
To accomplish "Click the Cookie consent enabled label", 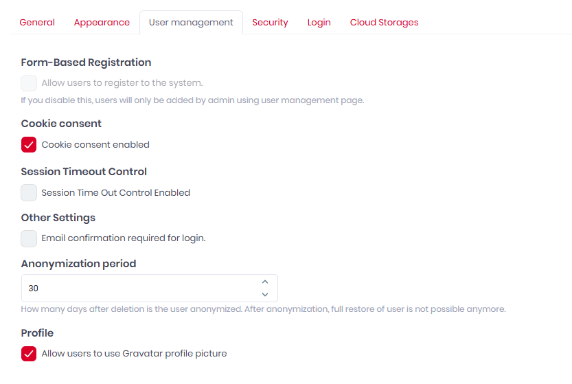I will tap(95, 144).
